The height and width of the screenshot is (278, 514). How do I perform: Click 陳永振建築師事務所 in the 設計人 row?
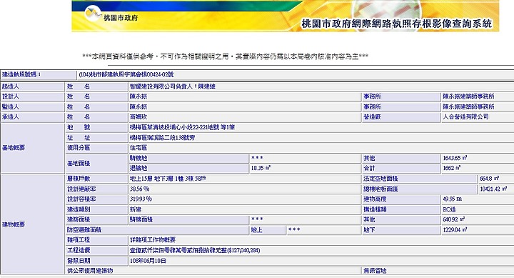pos(468,96)
